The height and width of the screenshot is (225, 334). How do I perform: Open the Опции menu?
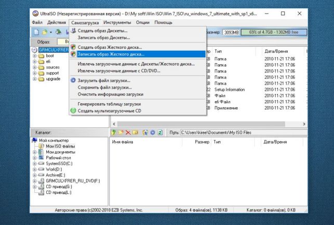[x=143, y=22]
